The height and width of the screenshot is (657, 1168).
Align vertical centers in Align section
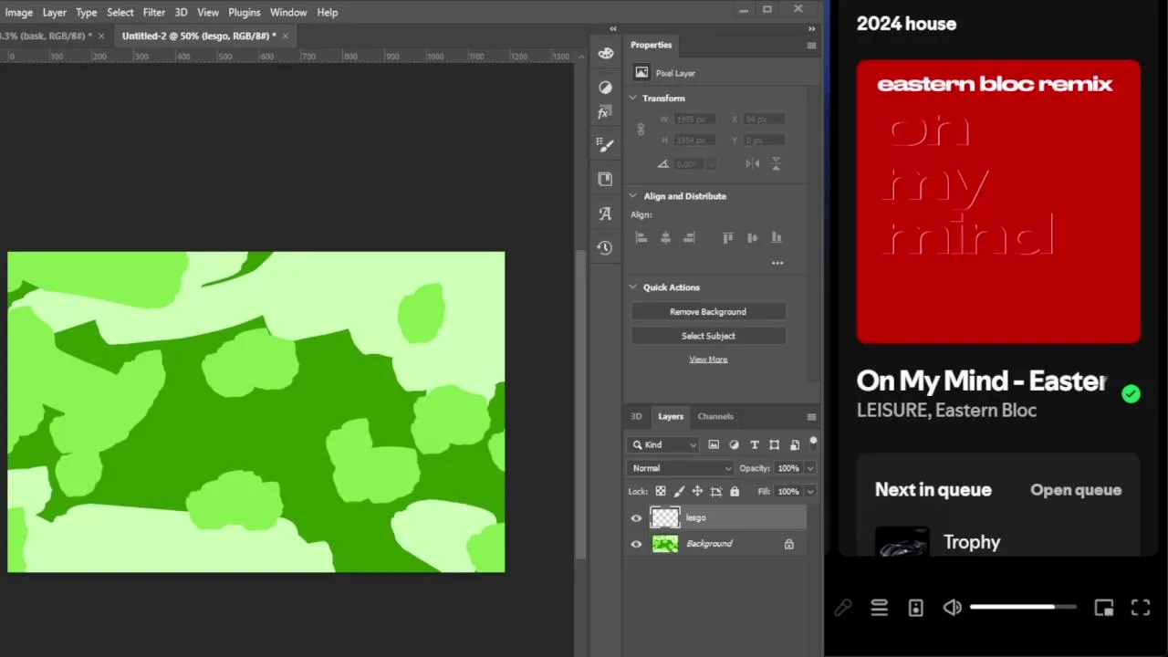click(x=752, y=237)
